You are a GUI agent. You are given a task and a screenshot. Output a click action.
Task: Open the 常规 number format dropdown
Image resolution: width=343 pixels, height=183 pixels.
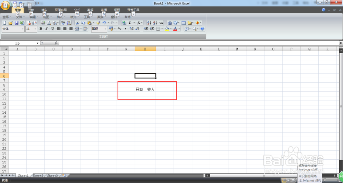105,29
